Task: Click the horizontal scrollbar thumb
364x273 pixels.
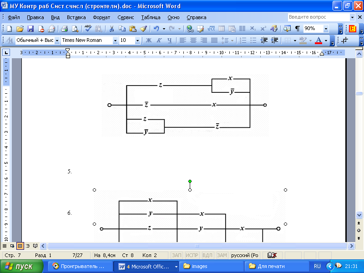Action: pyautogui.click(x=197, y=246)
